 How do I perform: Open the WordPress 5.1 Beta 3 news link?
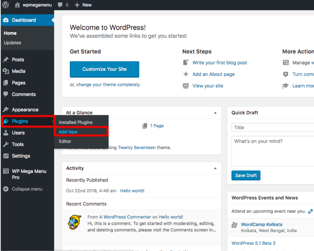point(253,243)
